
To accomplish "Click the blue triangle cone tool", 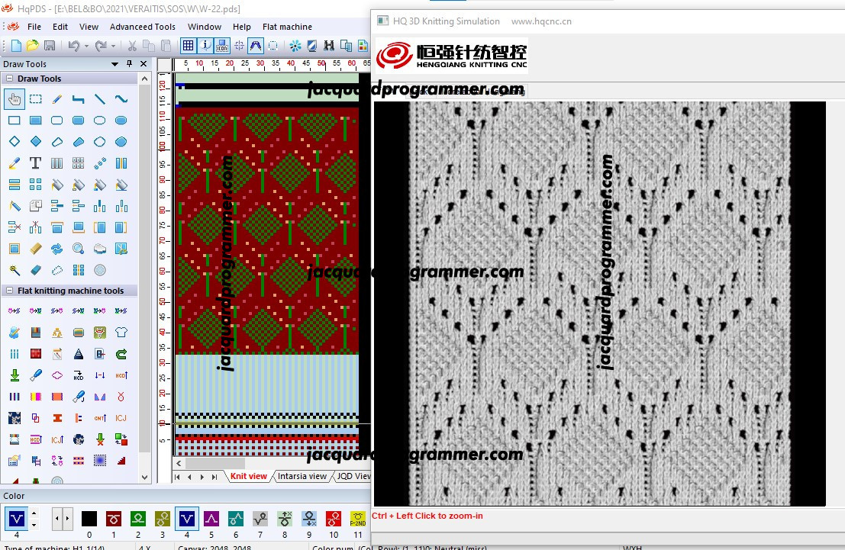I will coord(78,354).
